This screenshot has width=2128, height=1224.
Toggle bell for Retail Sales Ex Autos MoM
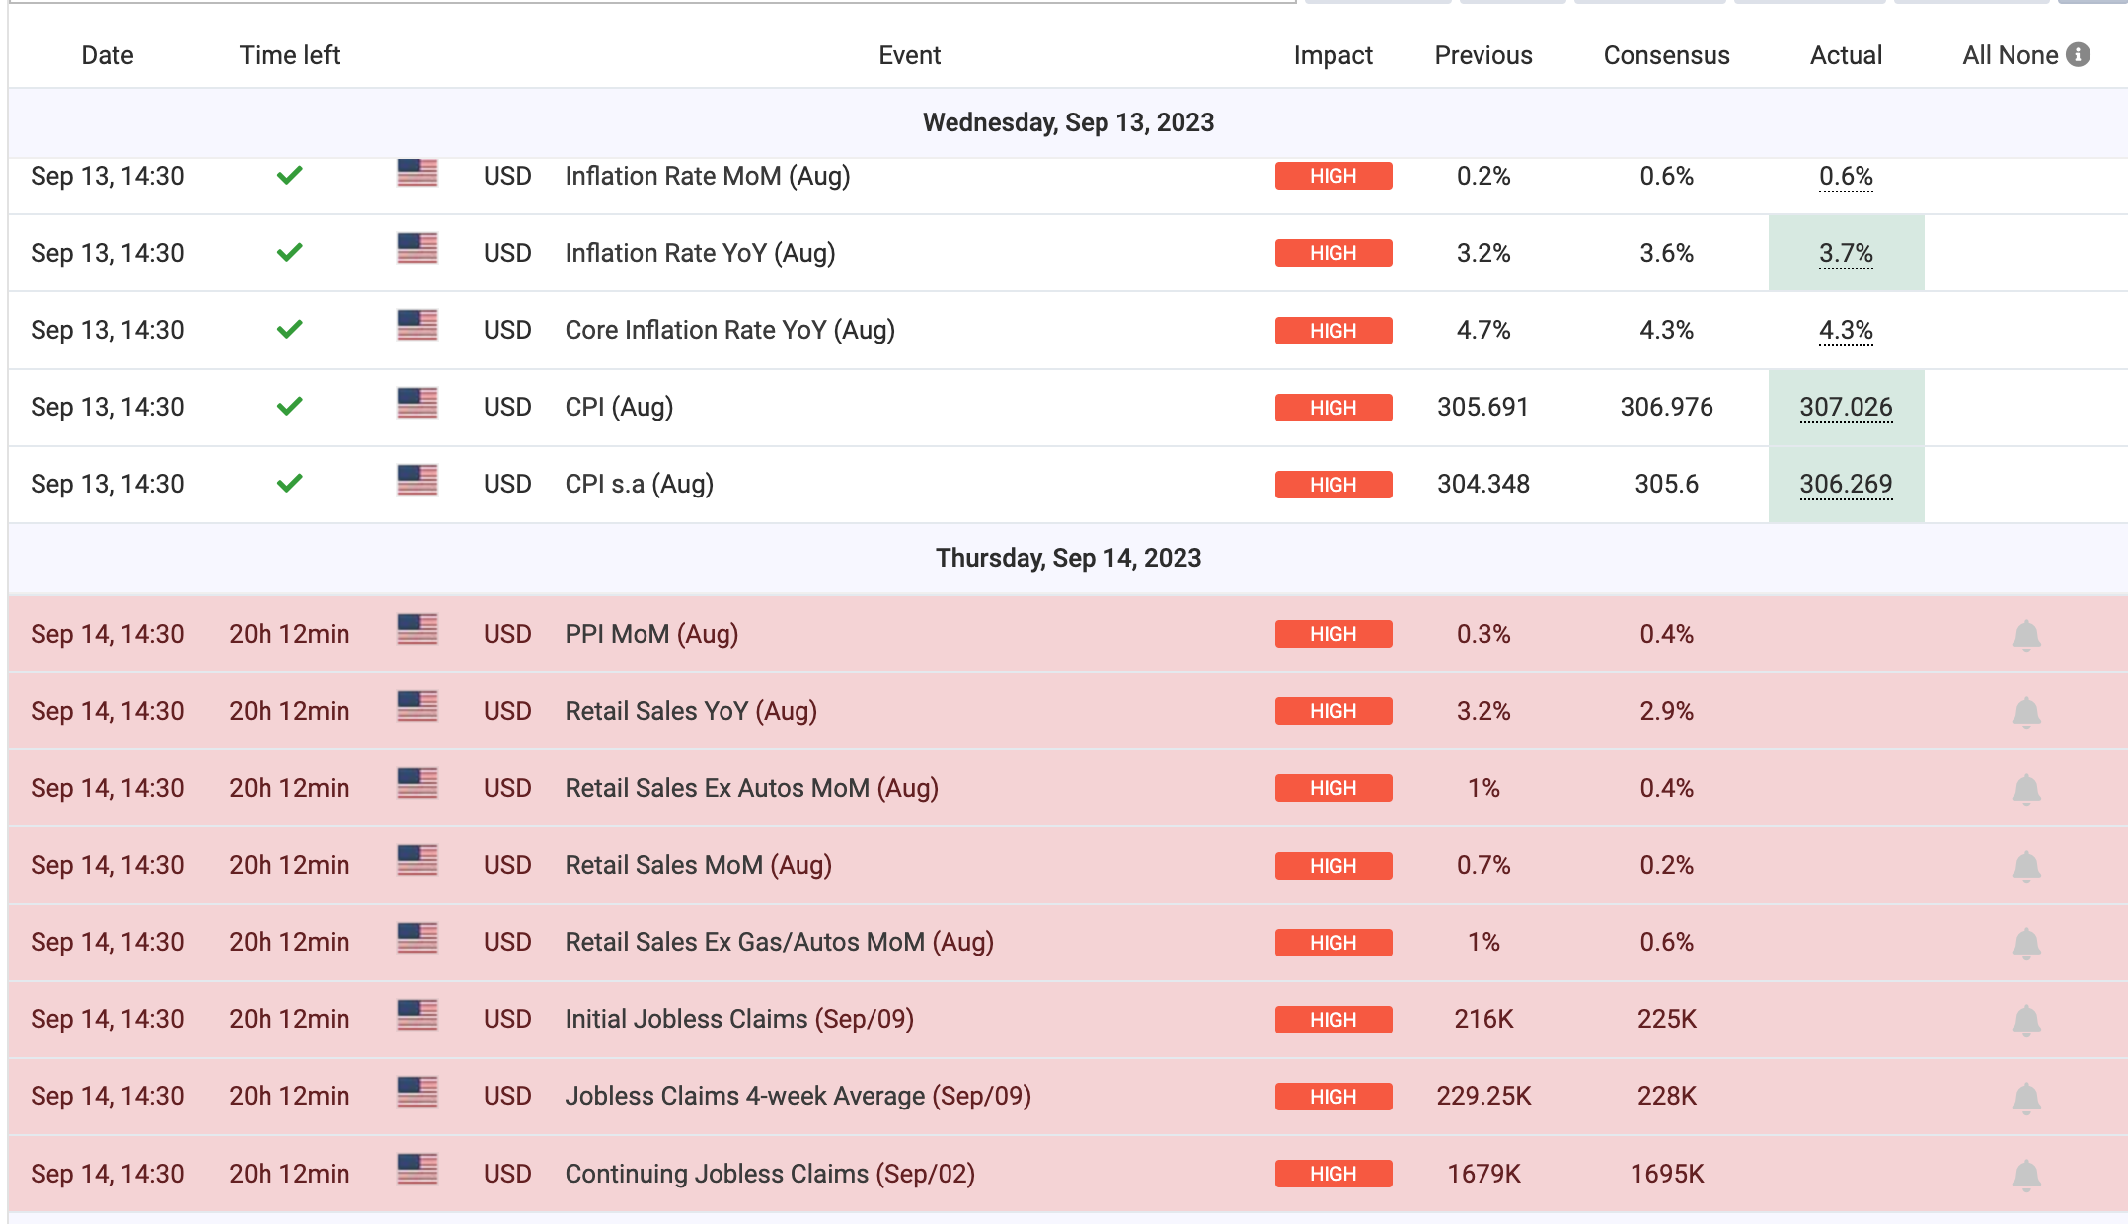click(x=2026, y=789)
